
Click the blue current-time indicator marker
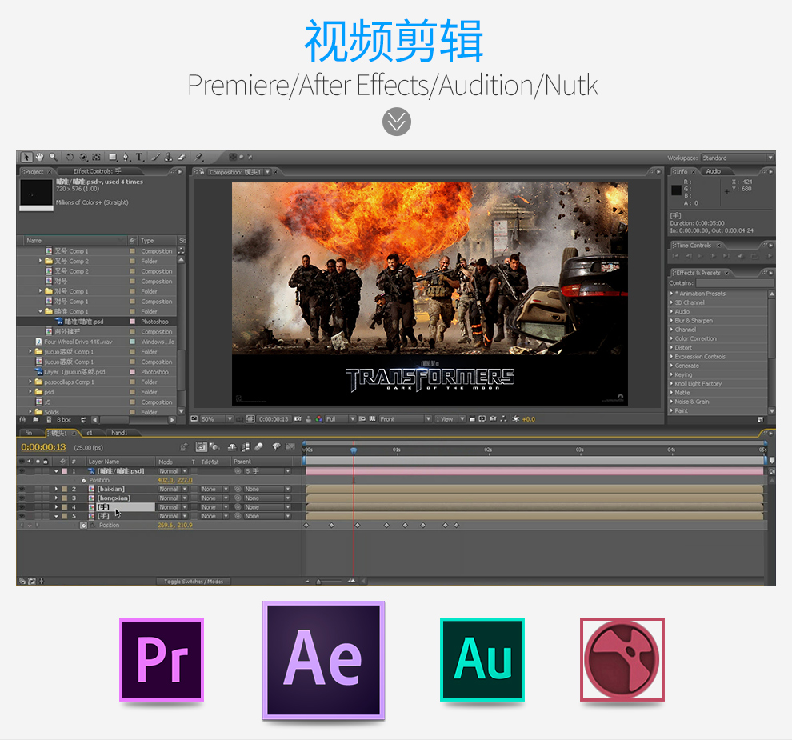click(354, 450)
